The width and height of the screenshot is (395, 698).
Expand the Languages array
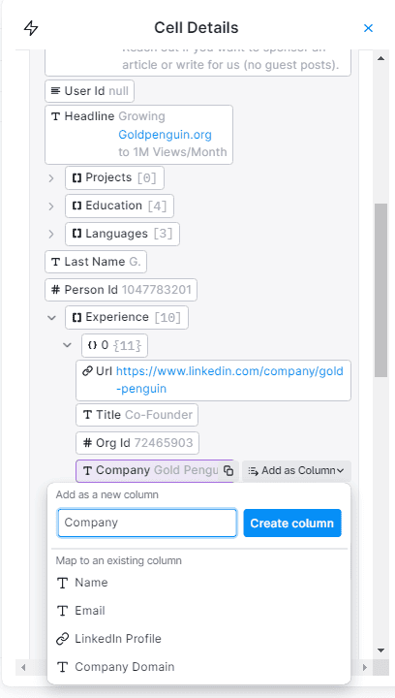tap(51, 235)
